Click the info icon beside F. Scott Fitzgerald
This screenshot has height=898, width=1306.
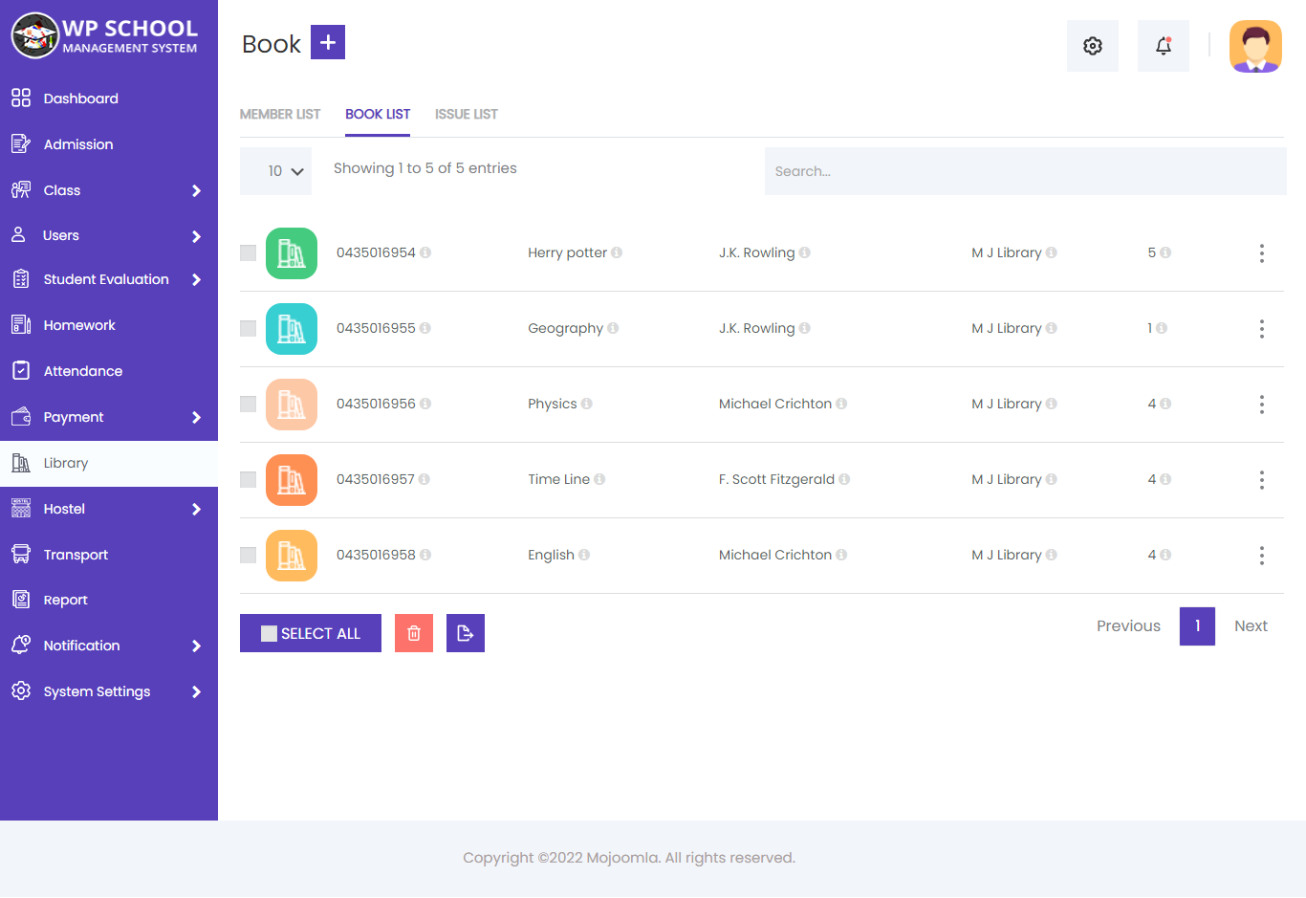pyautogui.click(x=844, y=479)
